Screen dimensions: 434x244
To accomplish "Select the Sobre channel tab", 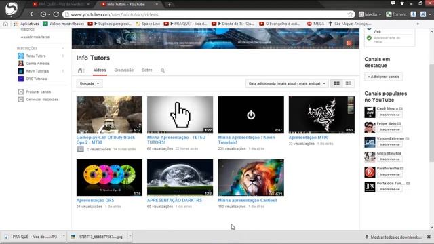I will coord(146,70).
